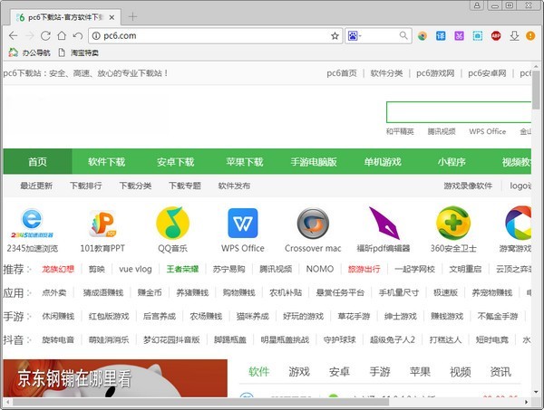Open the 下载专题 sub-menu link
Screen dimensions: 544x410
pyautogui.click(x=185, y=186)
